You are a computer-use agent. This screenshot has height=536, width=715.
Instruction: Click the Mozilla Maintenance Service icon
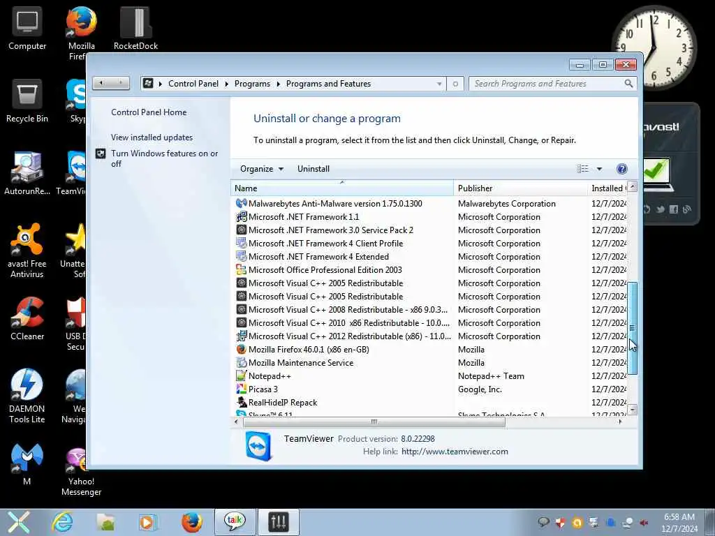click(x=241, y=362)
